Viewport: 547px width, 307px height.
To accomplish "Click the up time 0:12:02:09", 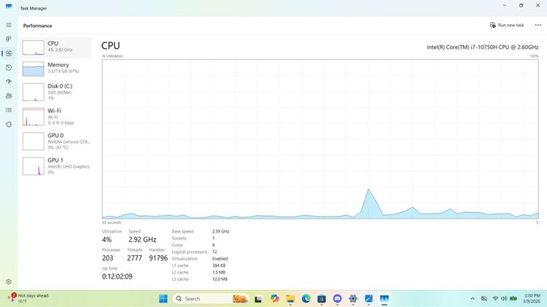I will click(x=117, y=276).
